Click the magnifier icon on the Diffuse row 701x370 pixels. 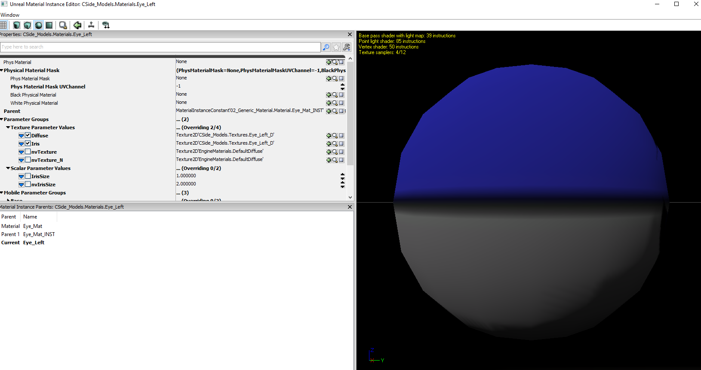pyautogui.click(x=335, y=136)
